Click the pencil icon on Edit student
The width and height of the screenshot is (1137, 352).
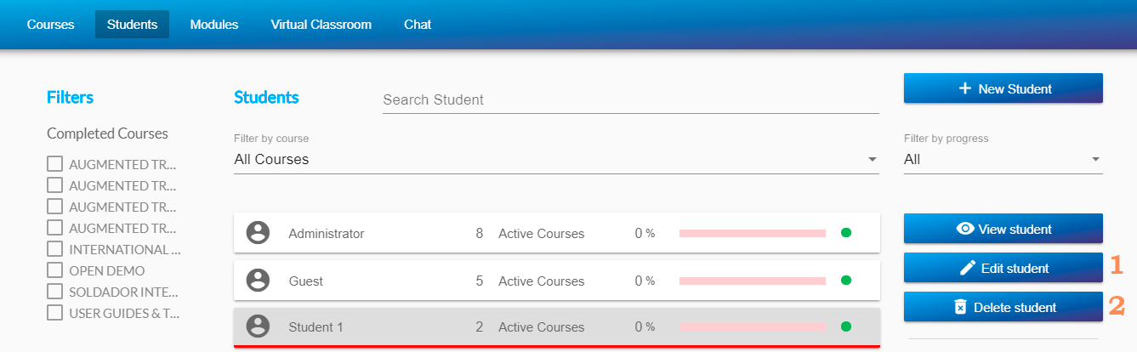click(968, 268)
